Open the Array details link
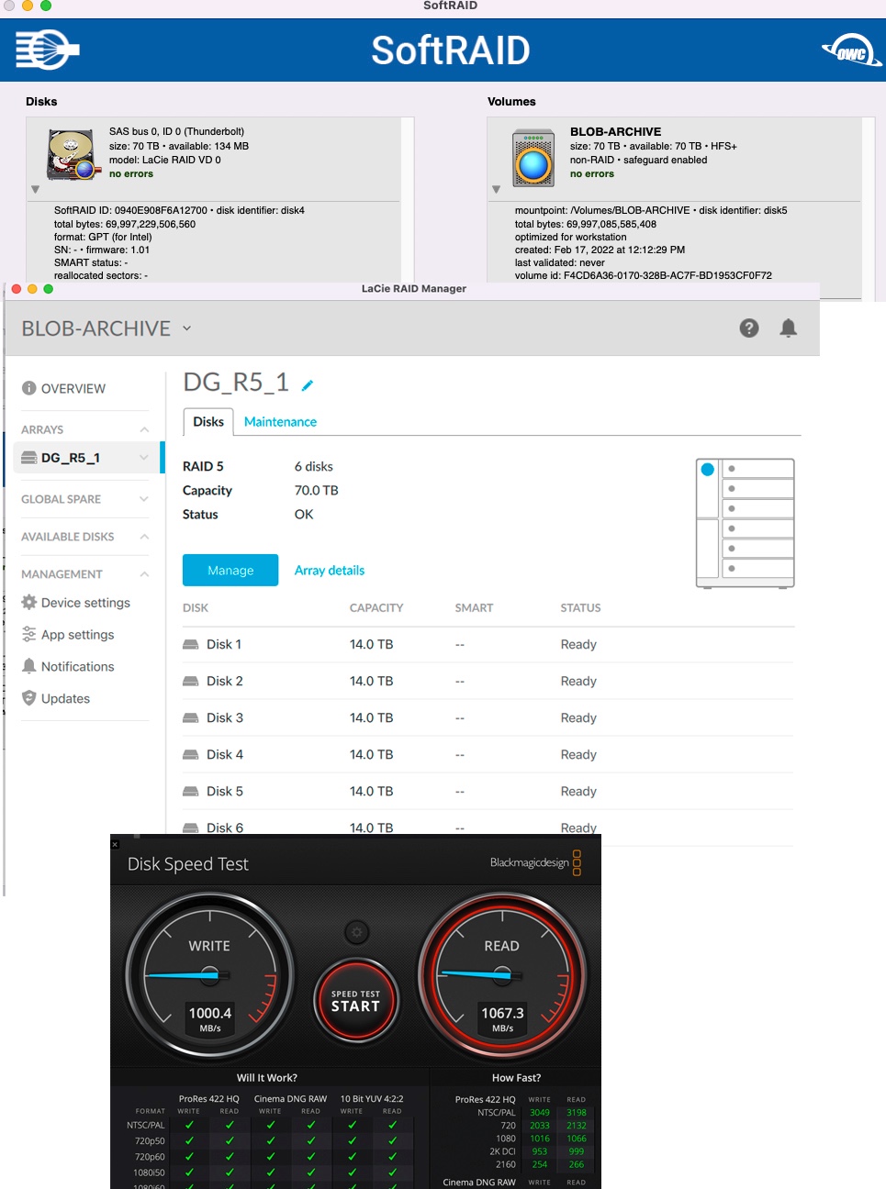The height and width of the screenshot is (1189, 886). 330,571
